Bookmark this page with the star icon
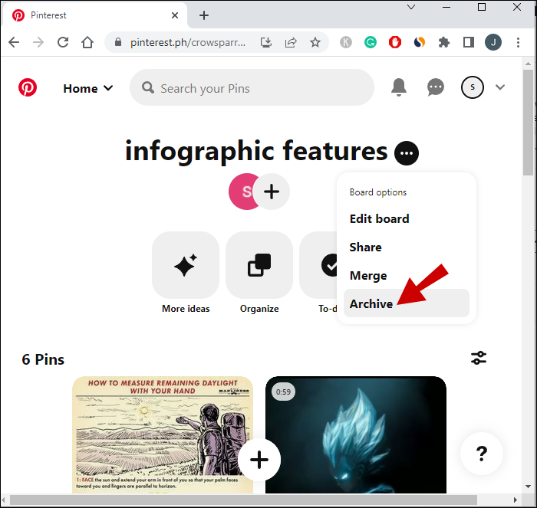The image size is (537, 508). coord(315,42)
